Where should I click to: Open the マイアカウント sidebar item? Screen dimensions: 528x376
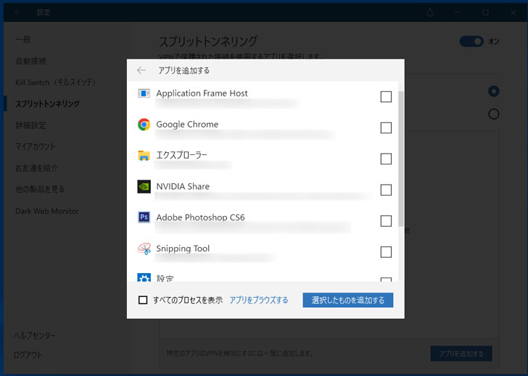pyautogui.click(x=36, y=146)
